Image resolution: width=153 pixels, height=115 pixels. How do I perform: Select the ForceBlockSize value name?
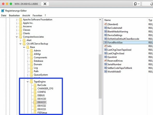click(x=115, y=42)
